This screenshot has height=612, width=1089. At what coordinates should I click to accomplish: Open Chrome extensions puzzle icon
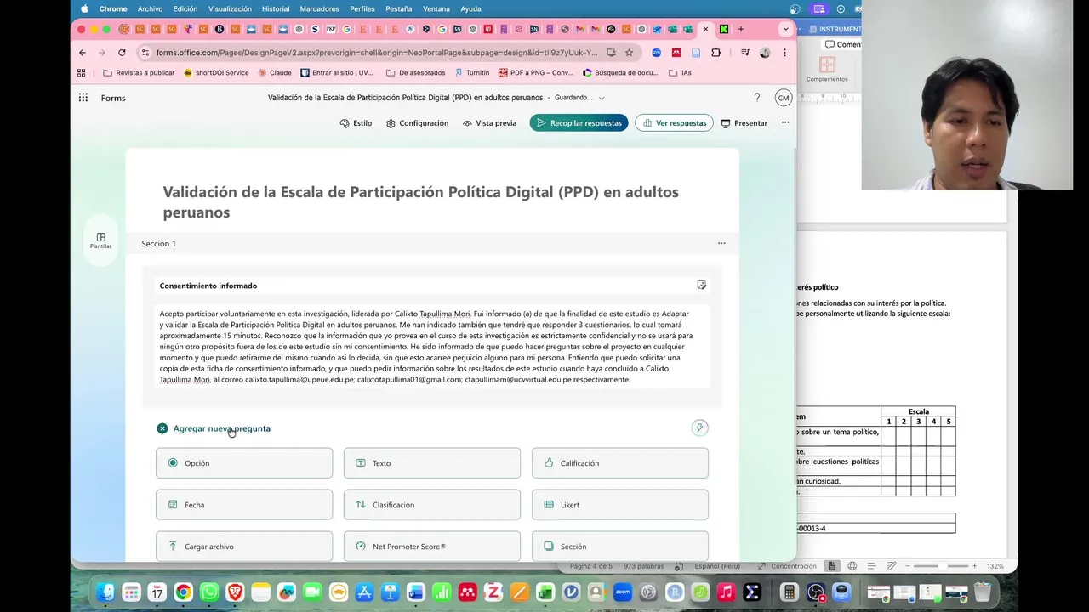tap(716, 53)
